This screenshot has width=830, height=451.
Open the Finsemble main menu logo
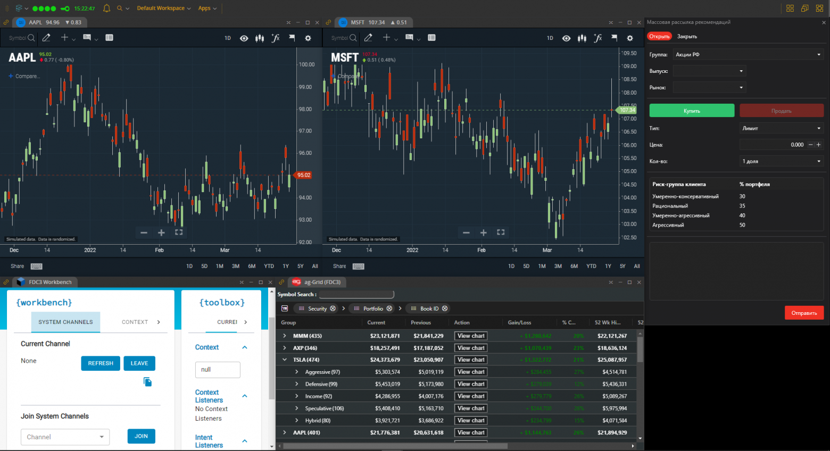pos(19,8)
